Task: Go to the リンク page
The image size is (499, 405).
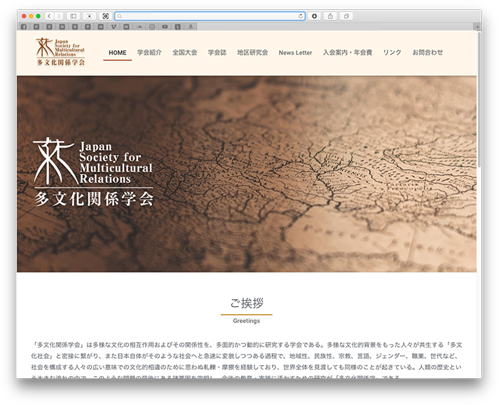Action: pos(392,53)
